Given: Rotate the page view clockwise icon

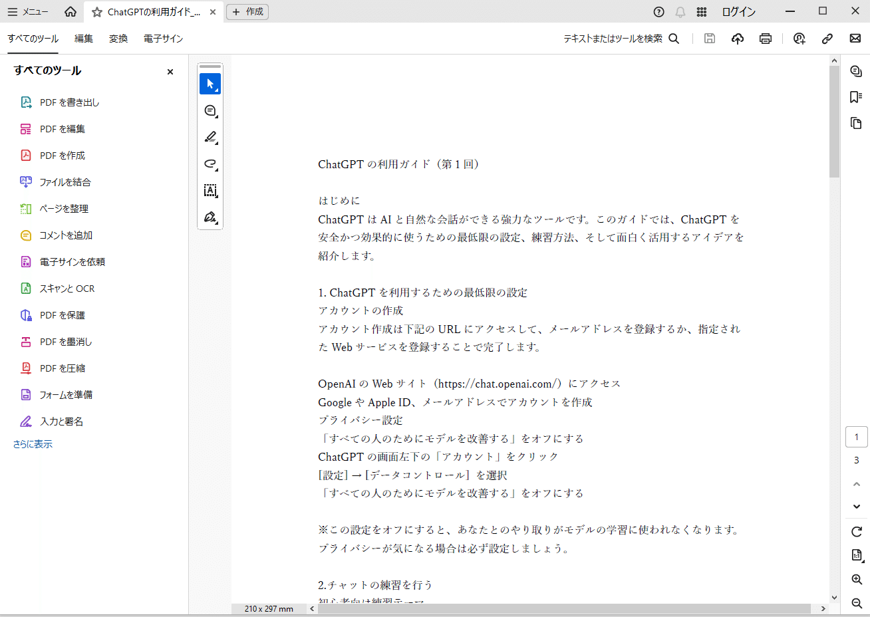Looking at the screenshot, I should coord(857,532).
